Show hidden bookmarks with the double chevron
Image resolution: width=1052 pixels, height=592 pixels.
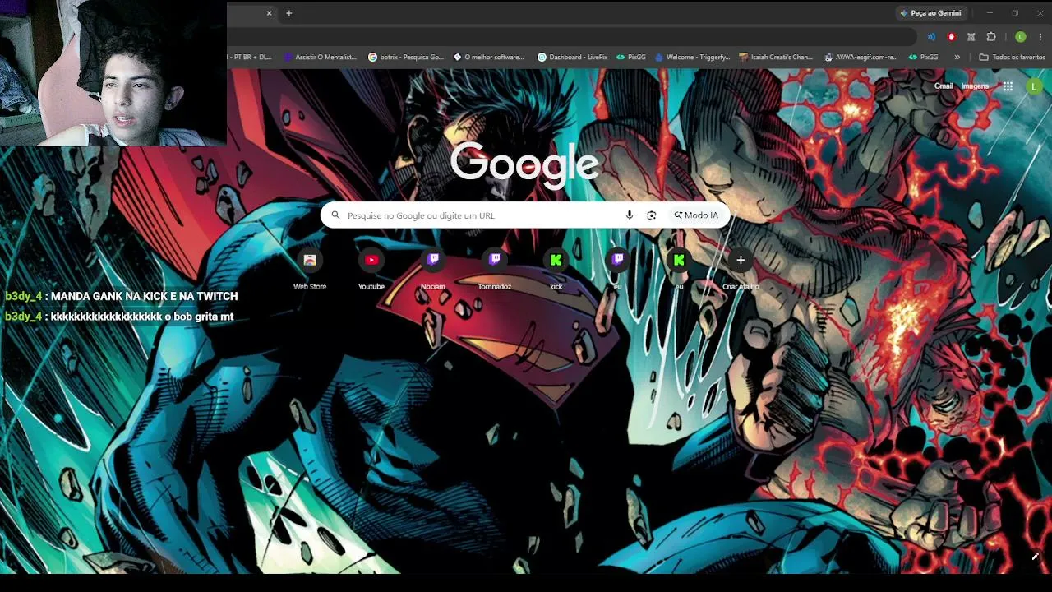957,58
